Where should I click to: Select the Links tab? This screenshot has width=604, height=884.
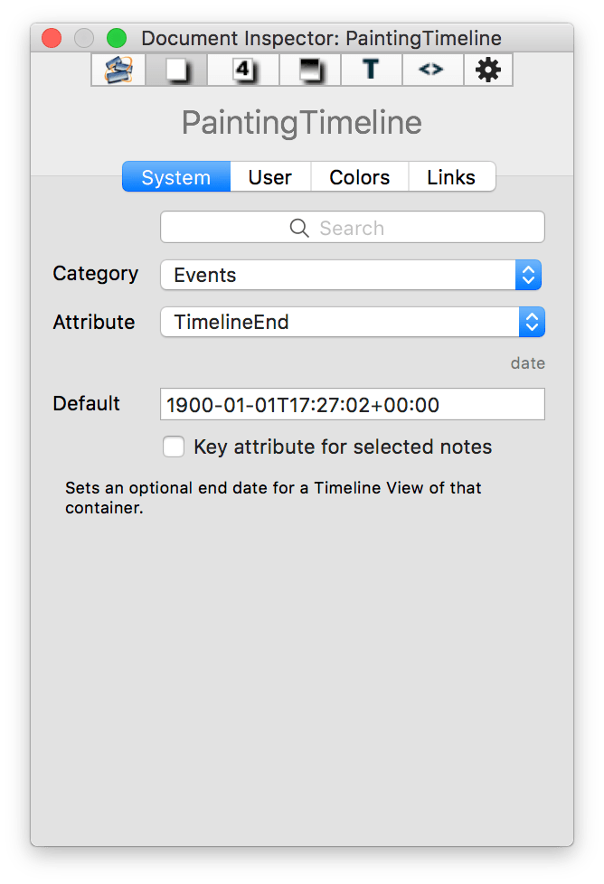[x=451, y=177]
